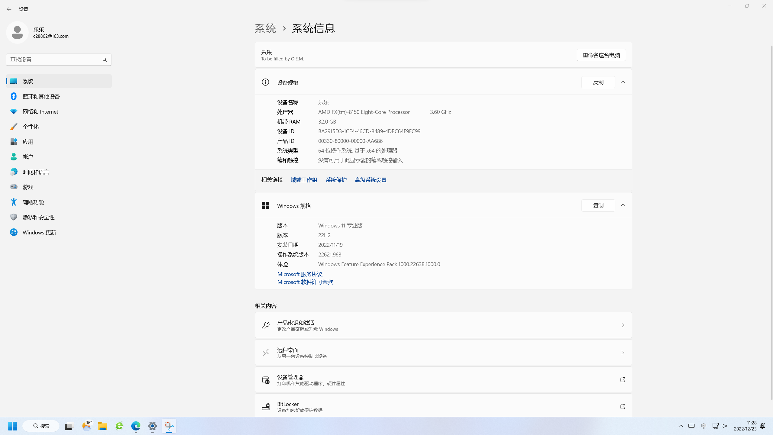This screenshot has width=773, height=435.
Task: Click the search magnifier in 查找设置 box
Action: pyautogui.click(x=104, y=60)
